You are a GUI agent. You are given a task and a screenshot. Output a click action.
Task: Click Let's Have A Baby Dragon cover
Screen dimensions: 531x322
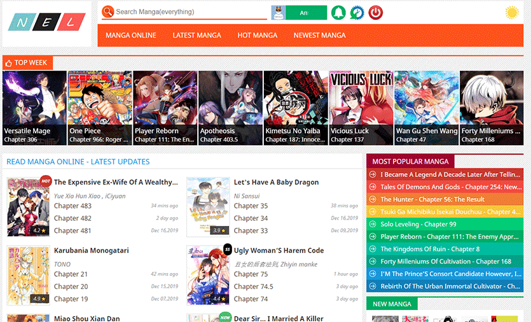point(208,206)
